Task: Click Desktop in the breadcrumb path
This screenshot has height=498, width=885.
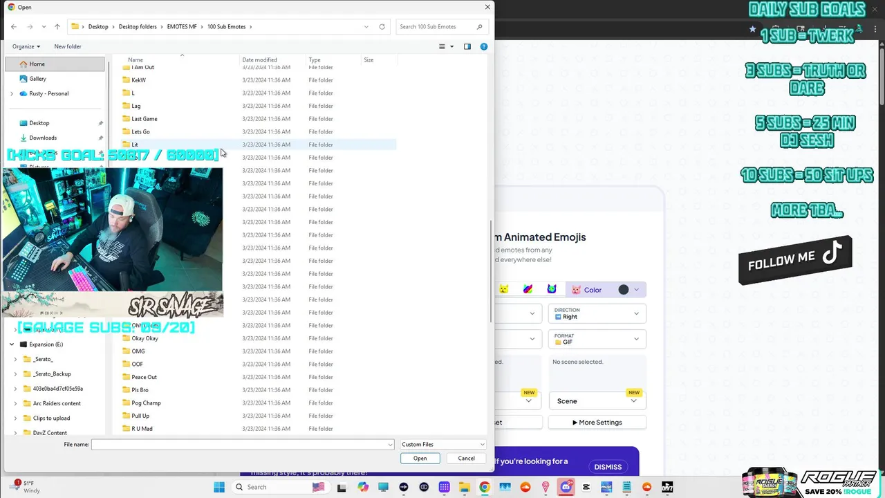Action: click(98, 27)
